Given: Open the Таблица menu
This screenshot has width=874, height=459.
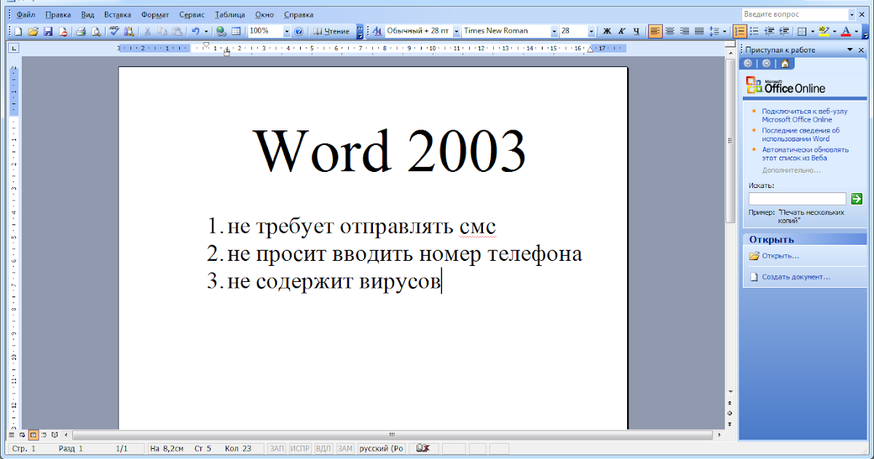Looking at the screenshot, I should pyautogui.click(x=231, y=15).
